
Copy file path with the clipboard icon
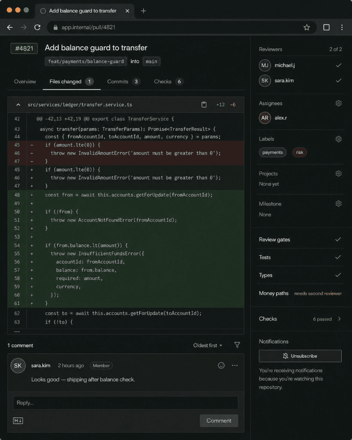(204, 105)
